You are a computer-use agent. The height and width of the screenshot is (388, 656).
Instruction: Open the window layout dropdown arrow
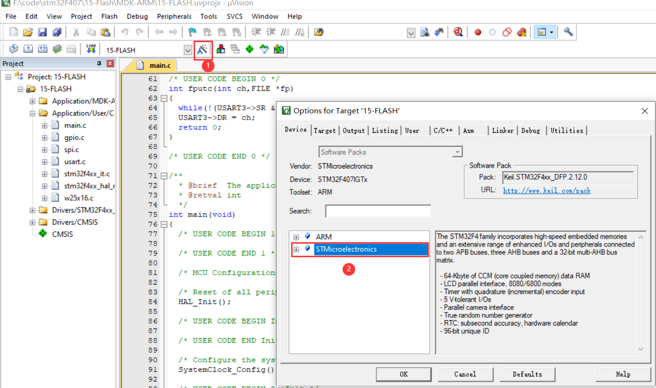click(552, 32)
